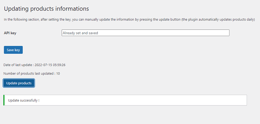The height and width of the screenshot is (124, 260).
Task: Click the 'Update successfully' message text
Action: pos(24,100)
